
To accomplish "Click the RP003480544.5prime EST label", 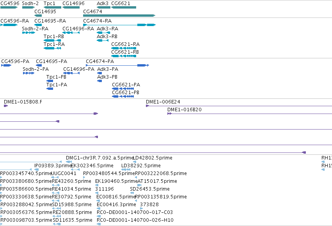I will tap(109, 173).
